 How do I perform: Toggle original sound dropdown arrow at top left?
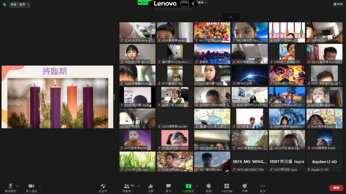[x=29, y=5]
